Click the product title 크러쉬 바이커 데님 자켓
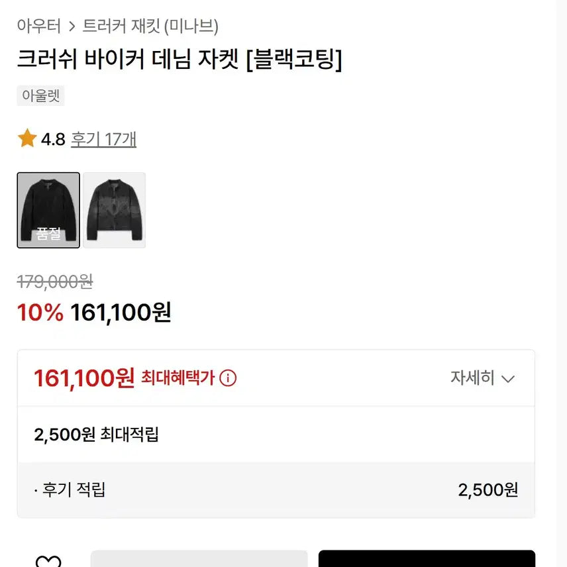 click(180, 61)
